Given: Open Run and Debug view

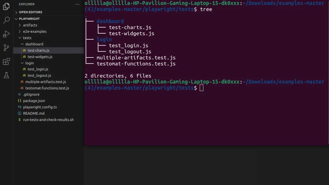Looking at the screenshot, I should click(x=6, y=34).
